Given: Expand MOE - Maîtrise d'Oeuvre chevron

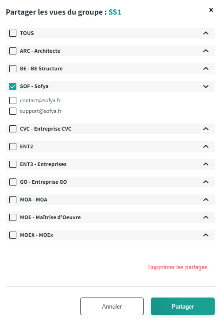Looking at the screenshot, I should [x=206, y=217].
